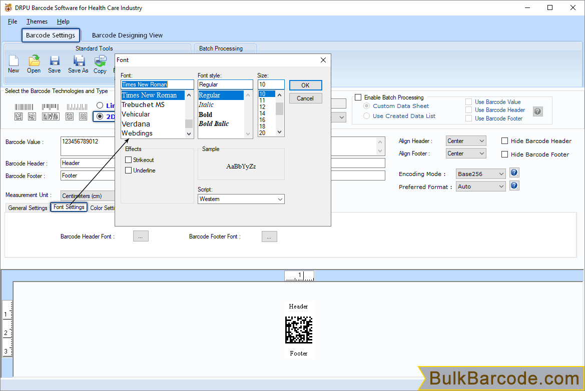Open the Script dropdown in Font dialog
Screen dimensions: 585x391
click(x=241, y=199)
